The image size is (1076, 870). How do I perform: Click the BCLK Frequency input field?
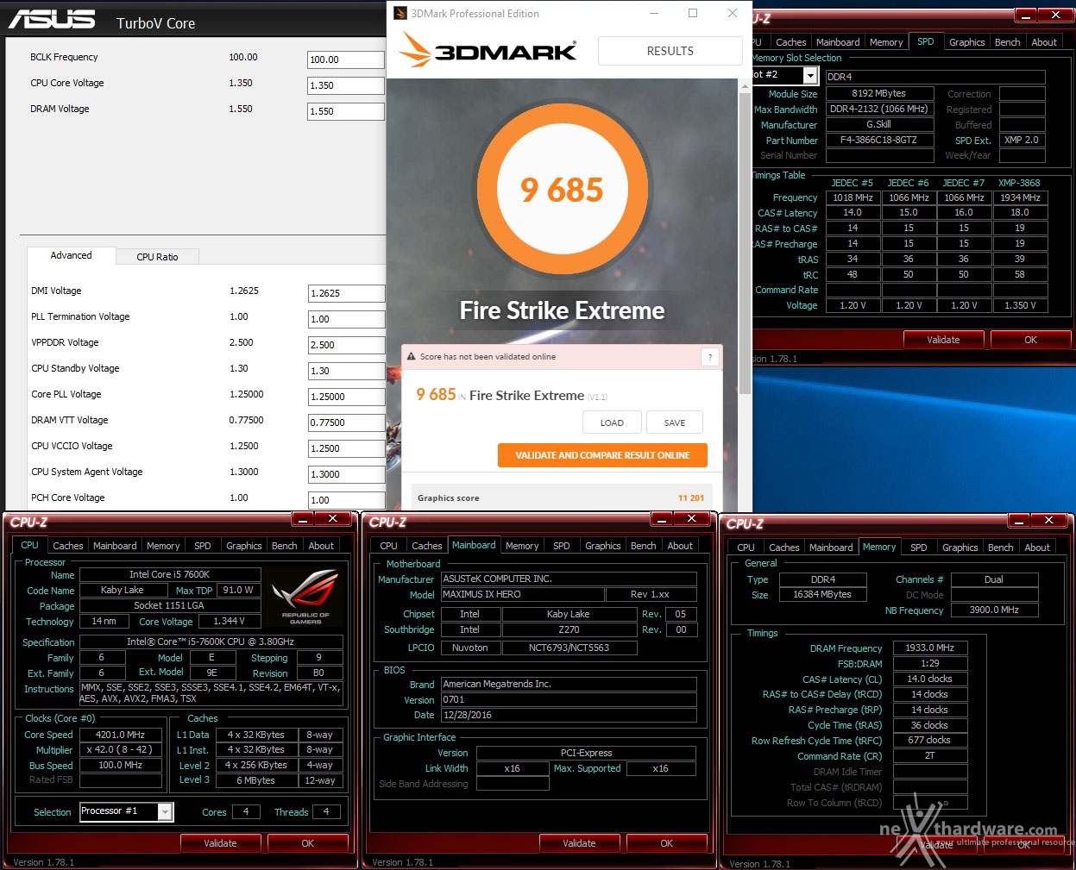346,59
